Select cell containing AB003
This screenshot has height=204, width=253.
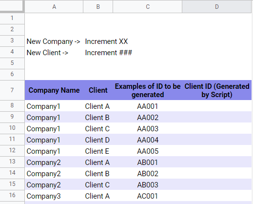(x=148, y=184)
